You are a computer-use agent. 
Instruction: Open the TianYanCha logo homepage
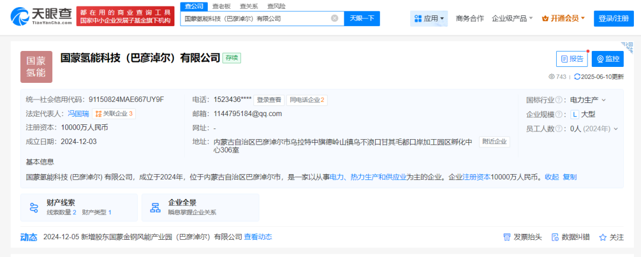[41, 17]
